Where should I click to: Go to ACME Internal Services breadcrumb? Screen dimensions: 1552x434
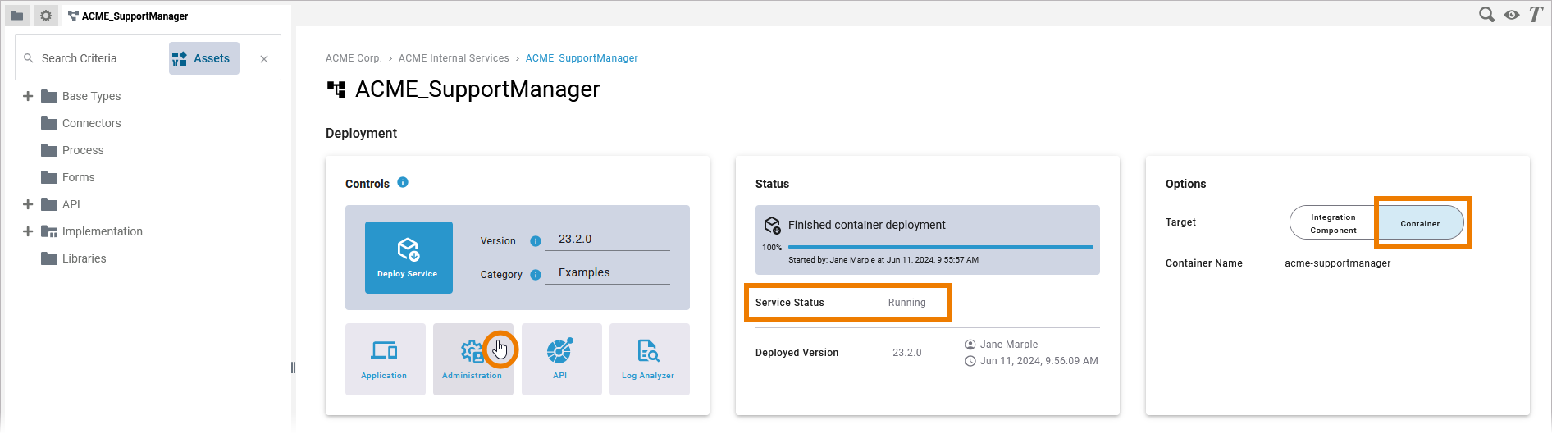(454, 58)
